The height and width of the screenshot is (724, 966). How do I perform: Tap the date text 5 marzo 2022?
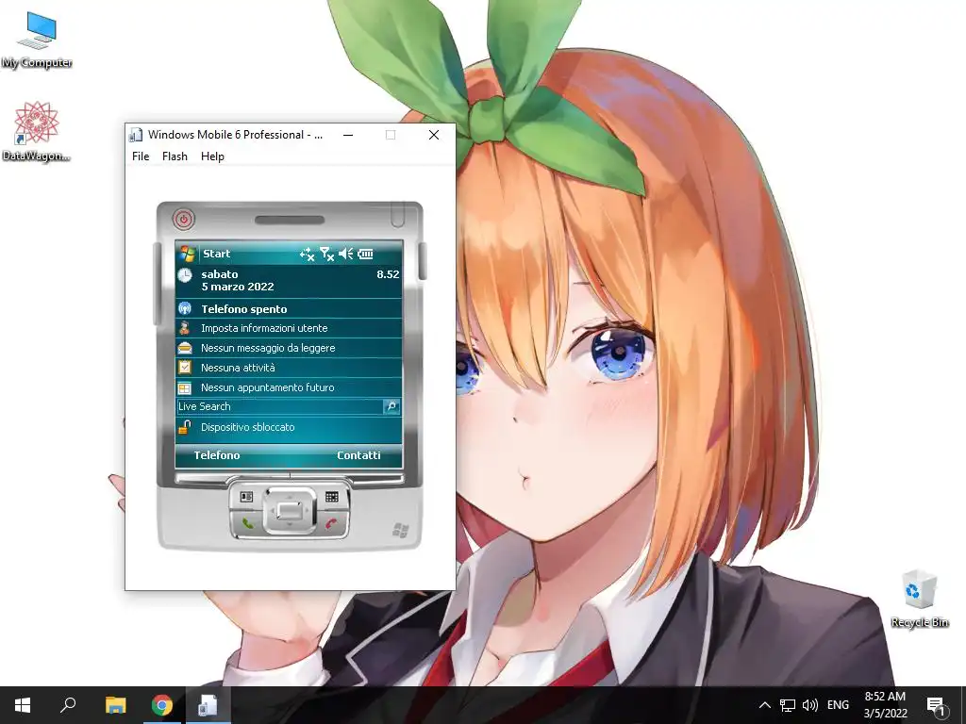[237, 287]
